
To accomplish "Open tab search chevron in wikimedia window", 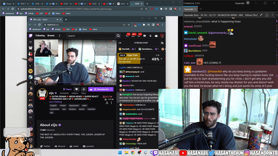I will coord(159,2).
